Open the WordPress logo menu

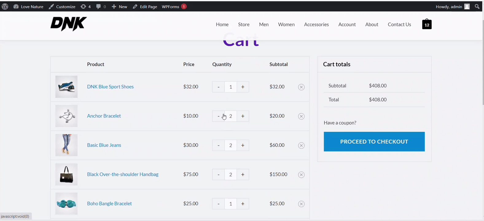pyautogui.click(x=5, y=6)
